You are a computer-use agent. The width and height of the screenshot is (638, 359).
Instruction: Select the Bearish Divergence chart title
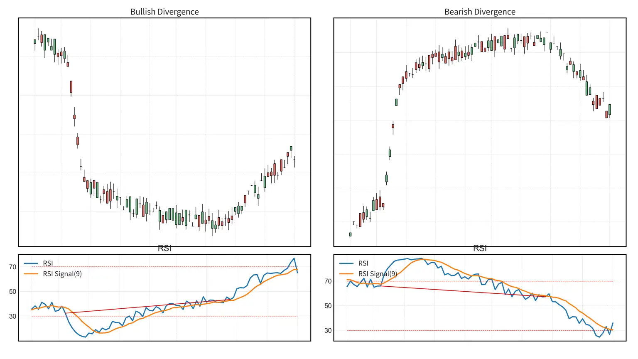click(480, 12)
